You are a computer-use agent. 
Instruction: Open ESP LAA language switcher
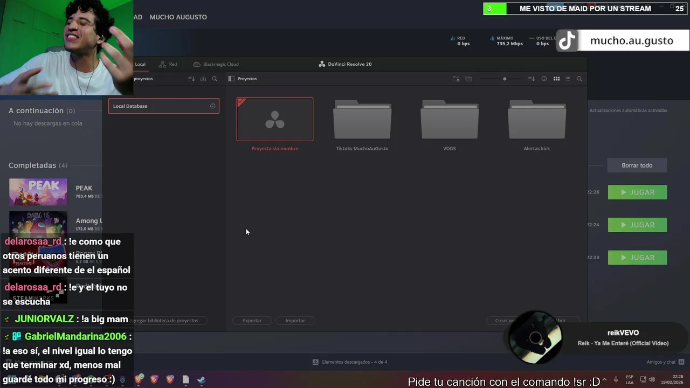click(630, 380)
